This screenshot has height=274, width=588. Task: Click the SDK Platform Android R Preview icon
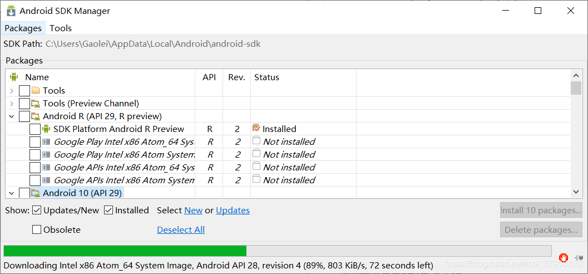point(46,129)
